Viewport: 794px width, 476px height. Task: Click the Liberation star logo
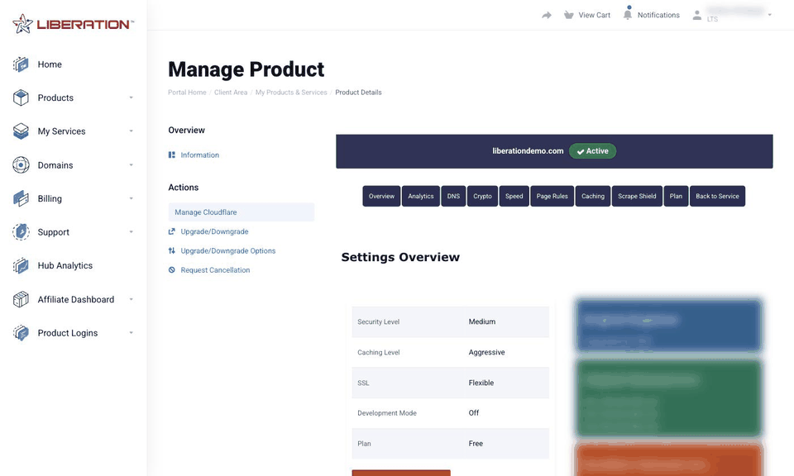pyautogui.click(x=23, y=24)
